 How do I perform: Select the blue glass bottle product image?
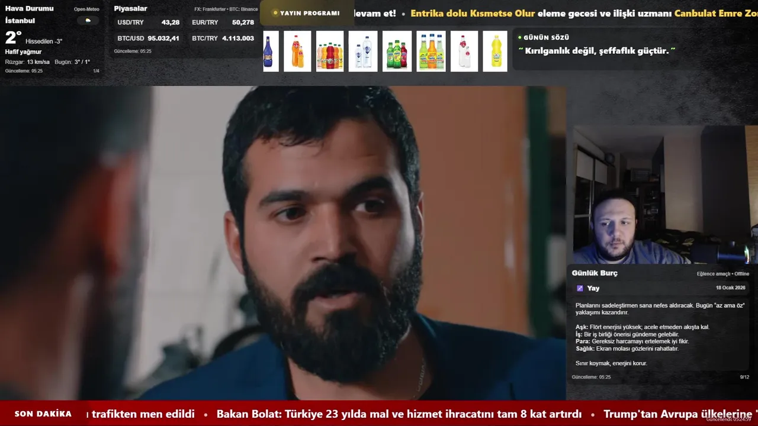[271, 51]
